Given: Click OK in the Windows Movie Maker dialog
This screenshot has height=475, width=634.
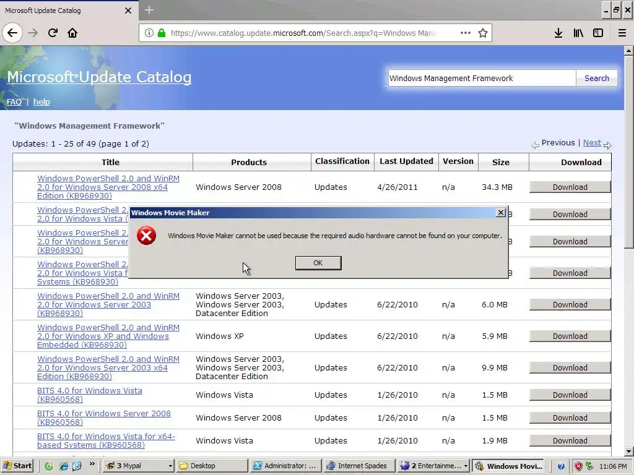Looking at the screenshot, I should click(x=318, y=263).
